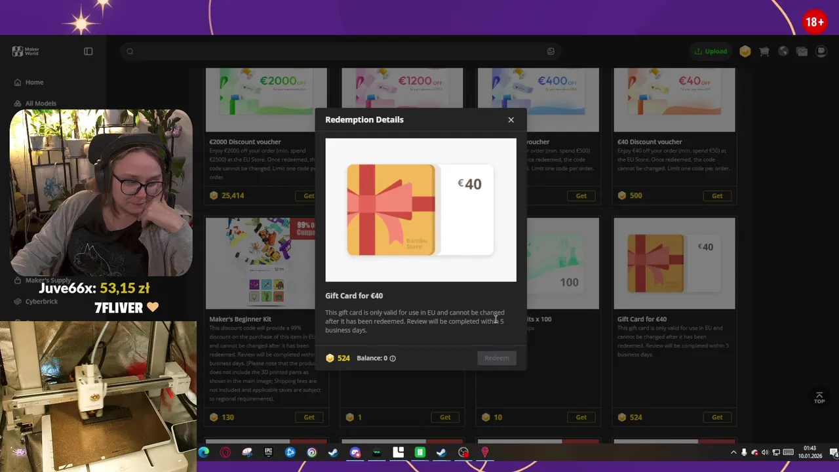
Task: Open Epic Games launcher from taskbar
Action: point(268,452)
